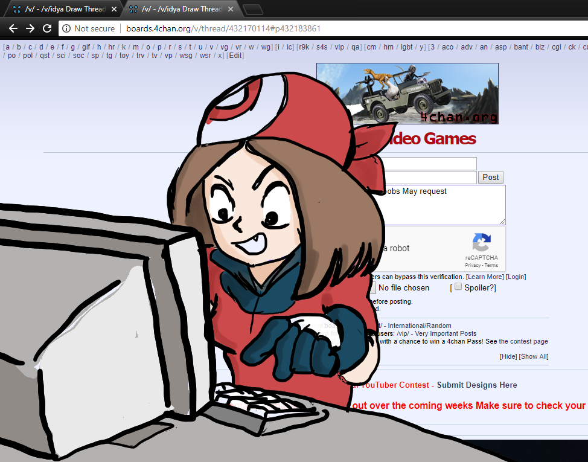Toggle the Spoiler checkbox
The image size is (588, 462).
[x=458, y=287]
